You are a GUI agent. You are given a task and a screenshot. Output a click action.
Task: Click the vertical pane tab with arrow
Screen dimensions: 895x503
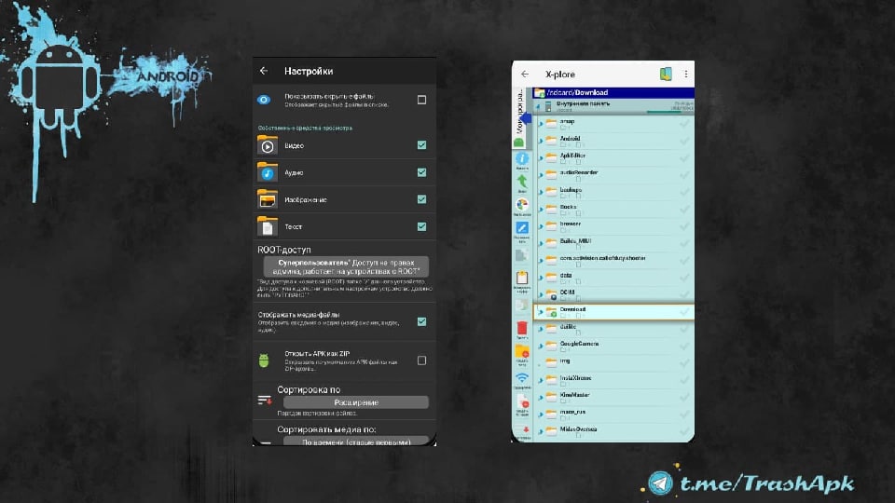(x=522, y=118)
